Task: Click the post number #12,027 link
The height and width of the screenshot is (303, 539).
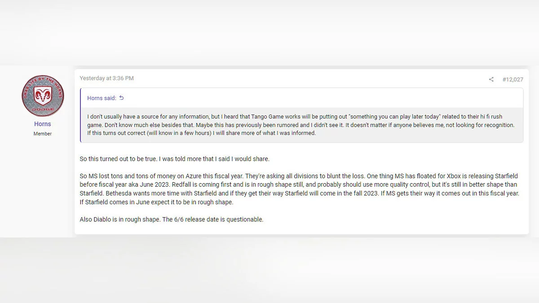Action: point(512,79)
